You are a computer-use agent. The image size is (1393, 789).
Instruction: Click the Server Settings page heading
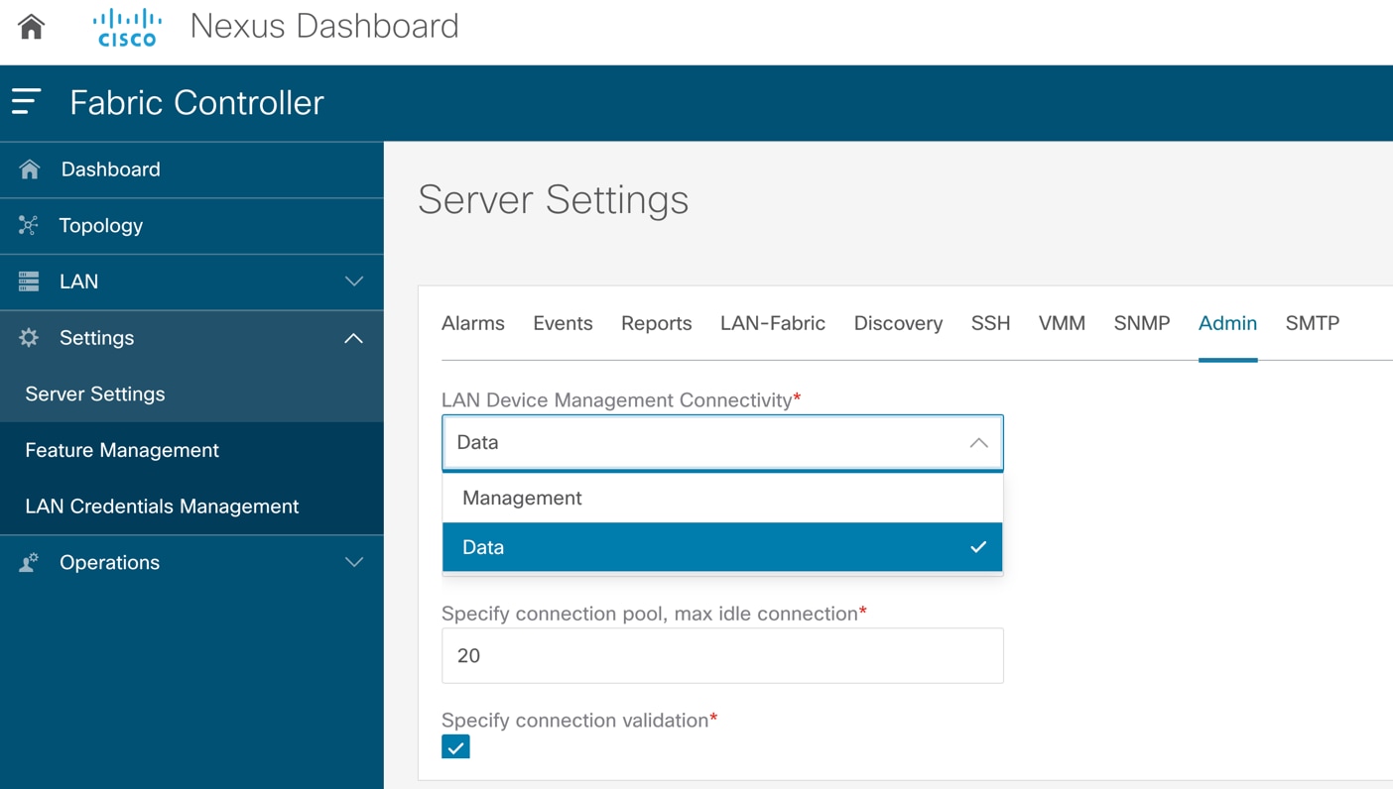(x=554, y=199)
